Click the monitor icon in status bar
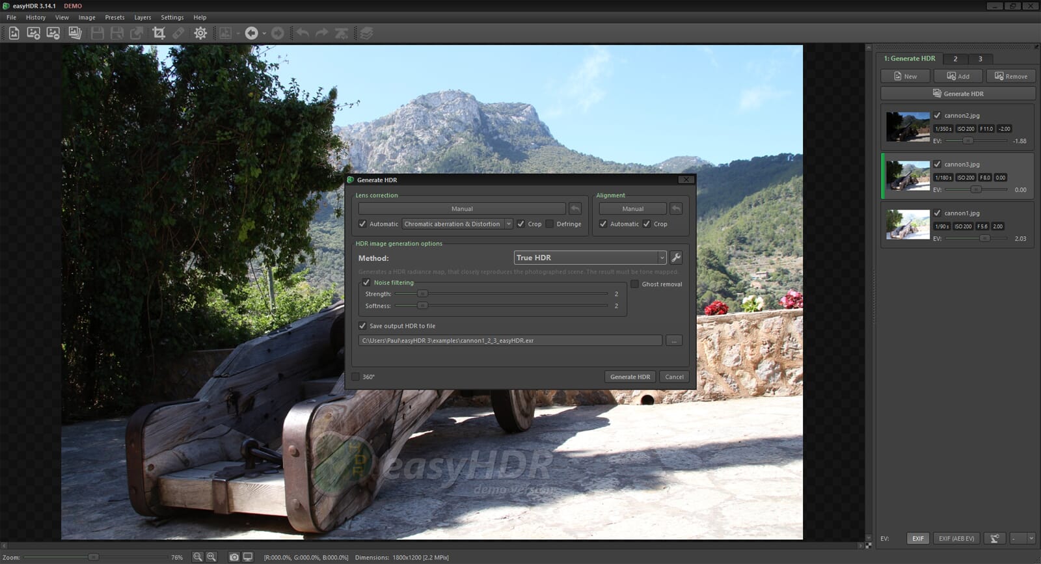Viewport: 1041px width, 564px height. click(248, 557)
